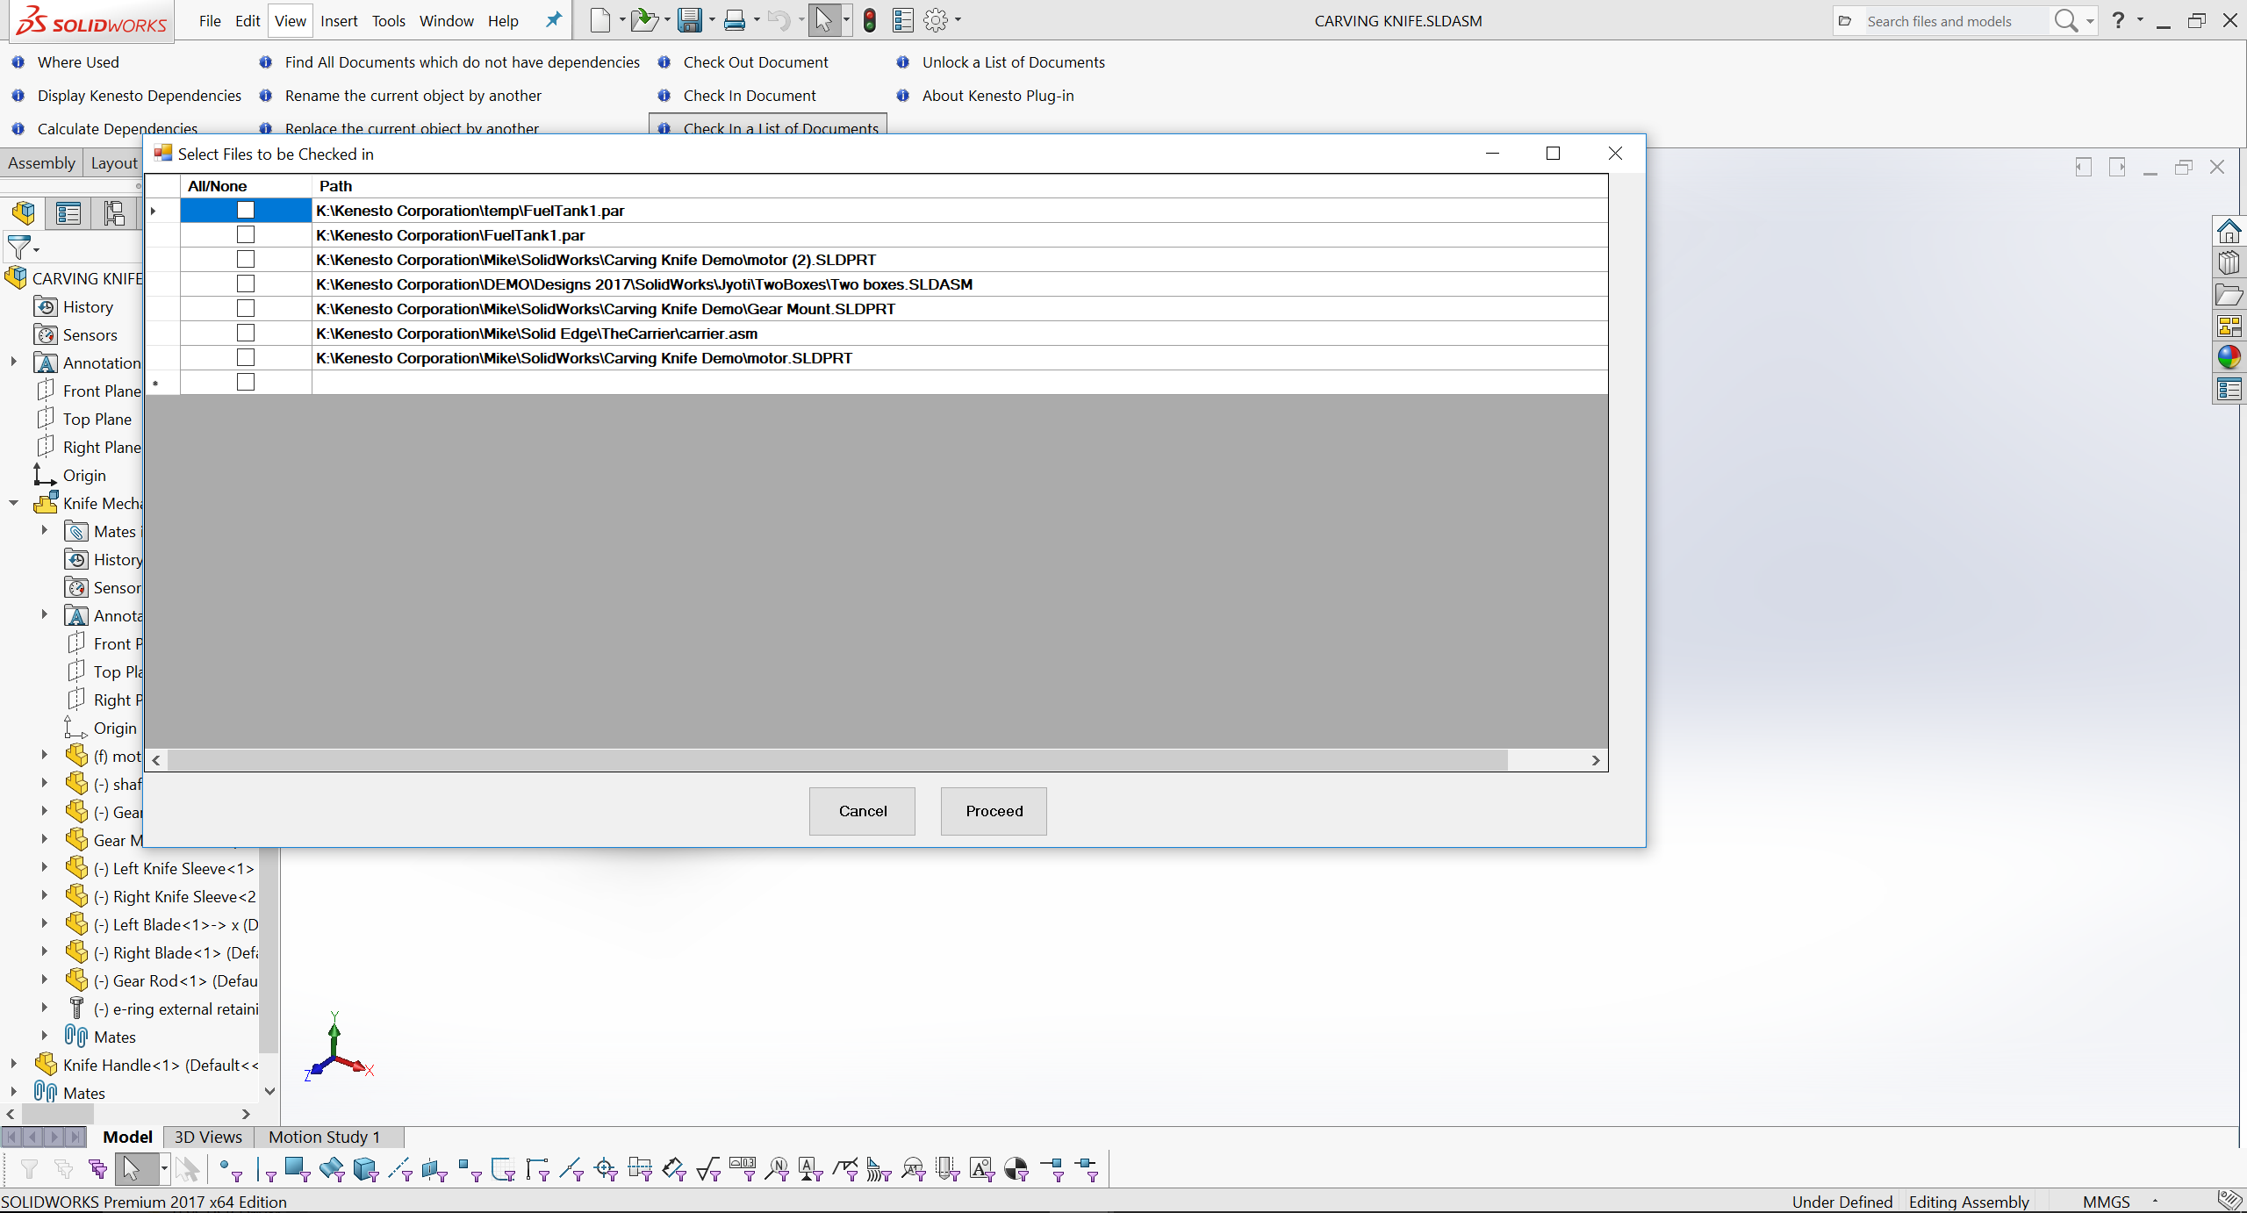Click the Clear All Filters funnel icon

pos(64,1169)
